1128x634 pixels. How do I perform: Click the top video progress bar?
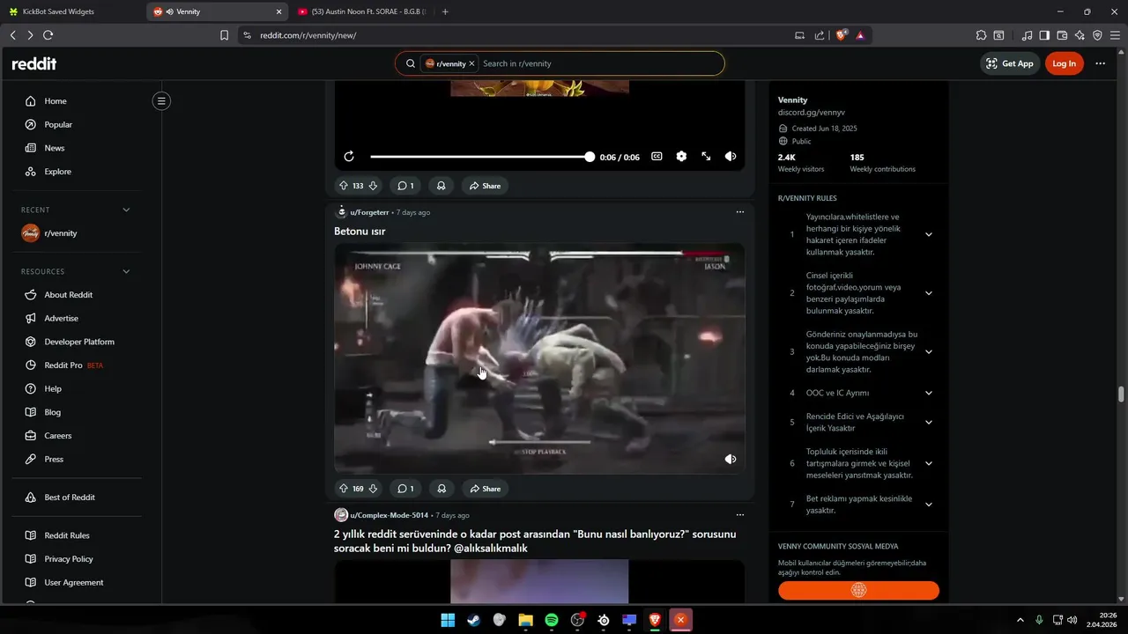coord(480,157)
